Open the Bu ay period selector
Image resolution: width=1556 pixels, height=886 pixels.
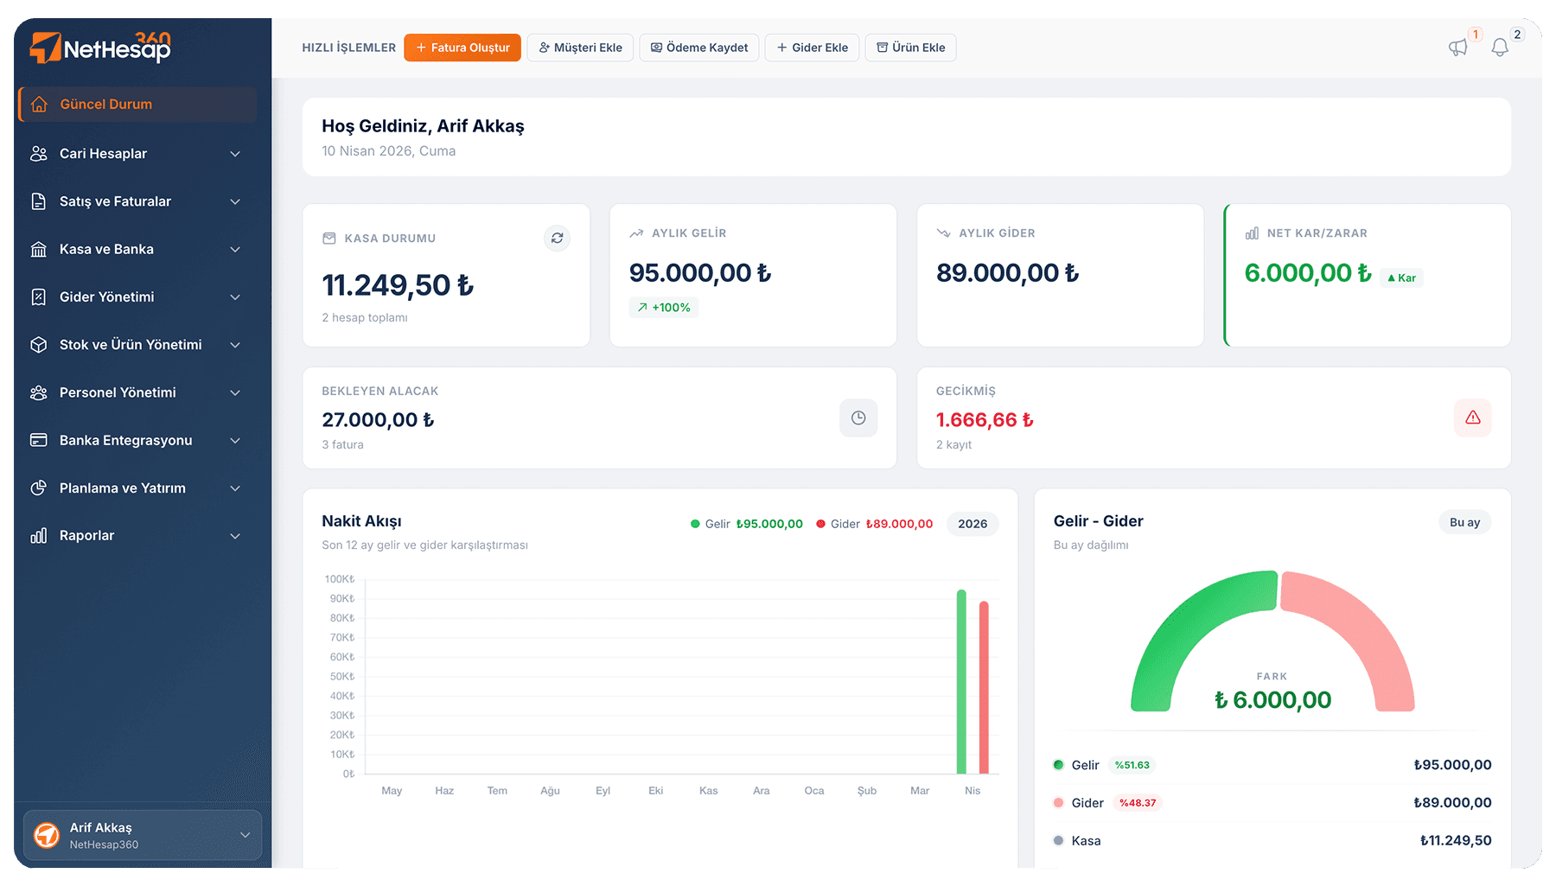(1464, 522)
